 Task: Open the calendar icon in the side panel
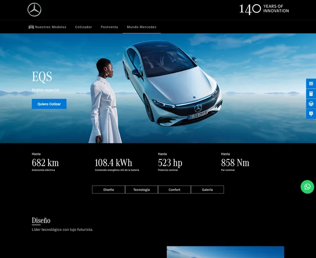(311, 84)
